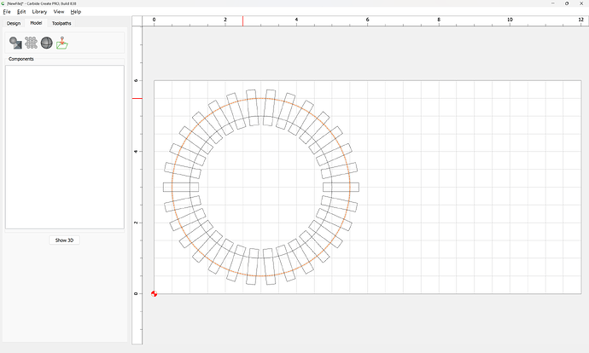Switch to the Toolpaths tab

pos(61,23)
